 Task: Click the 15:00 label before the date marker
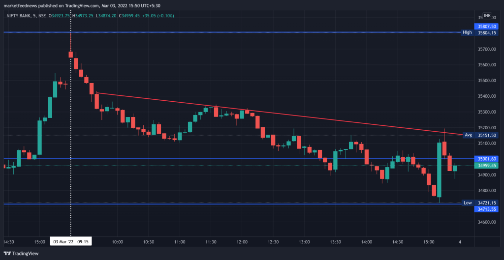pyautogui.click(x=40, y=242)
